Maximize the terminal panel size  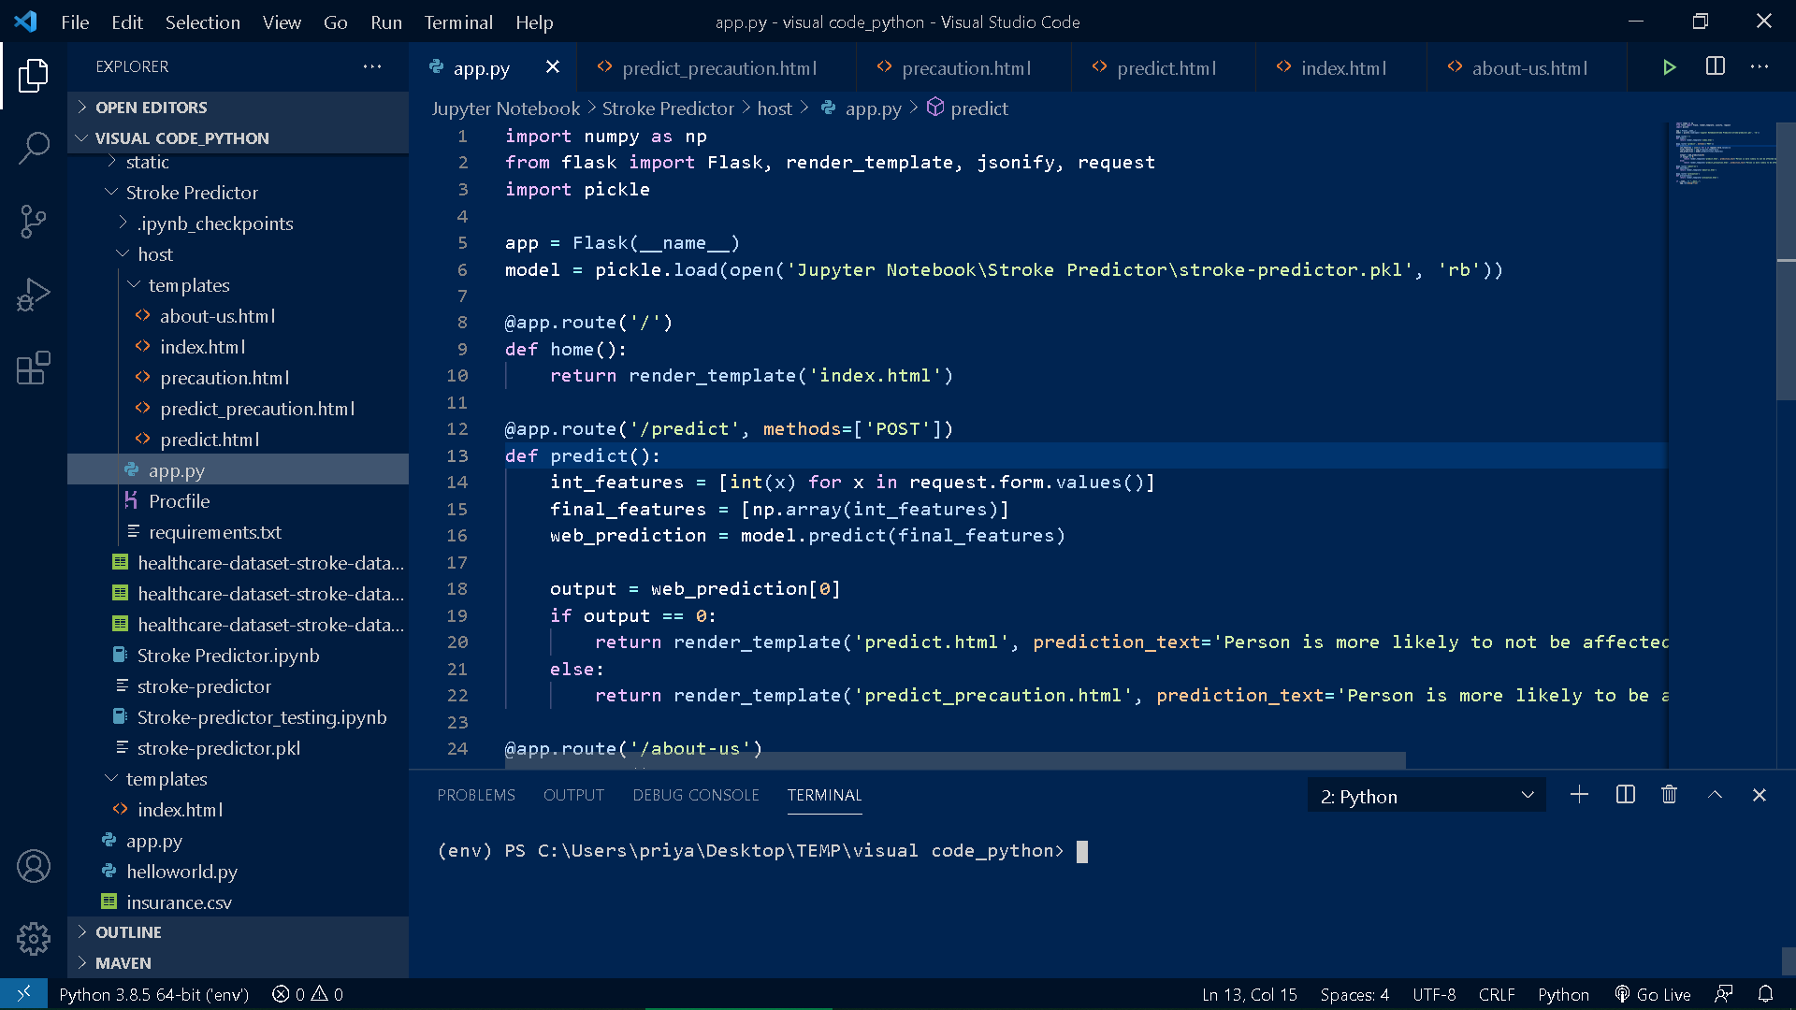pyautogui.click(x=1715, y=795)
